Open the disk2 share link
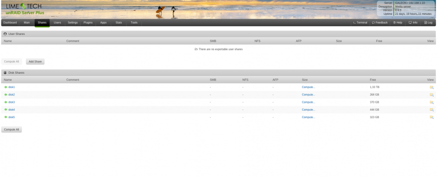This screenshot has height=177, width=438. tap(11, 95)
